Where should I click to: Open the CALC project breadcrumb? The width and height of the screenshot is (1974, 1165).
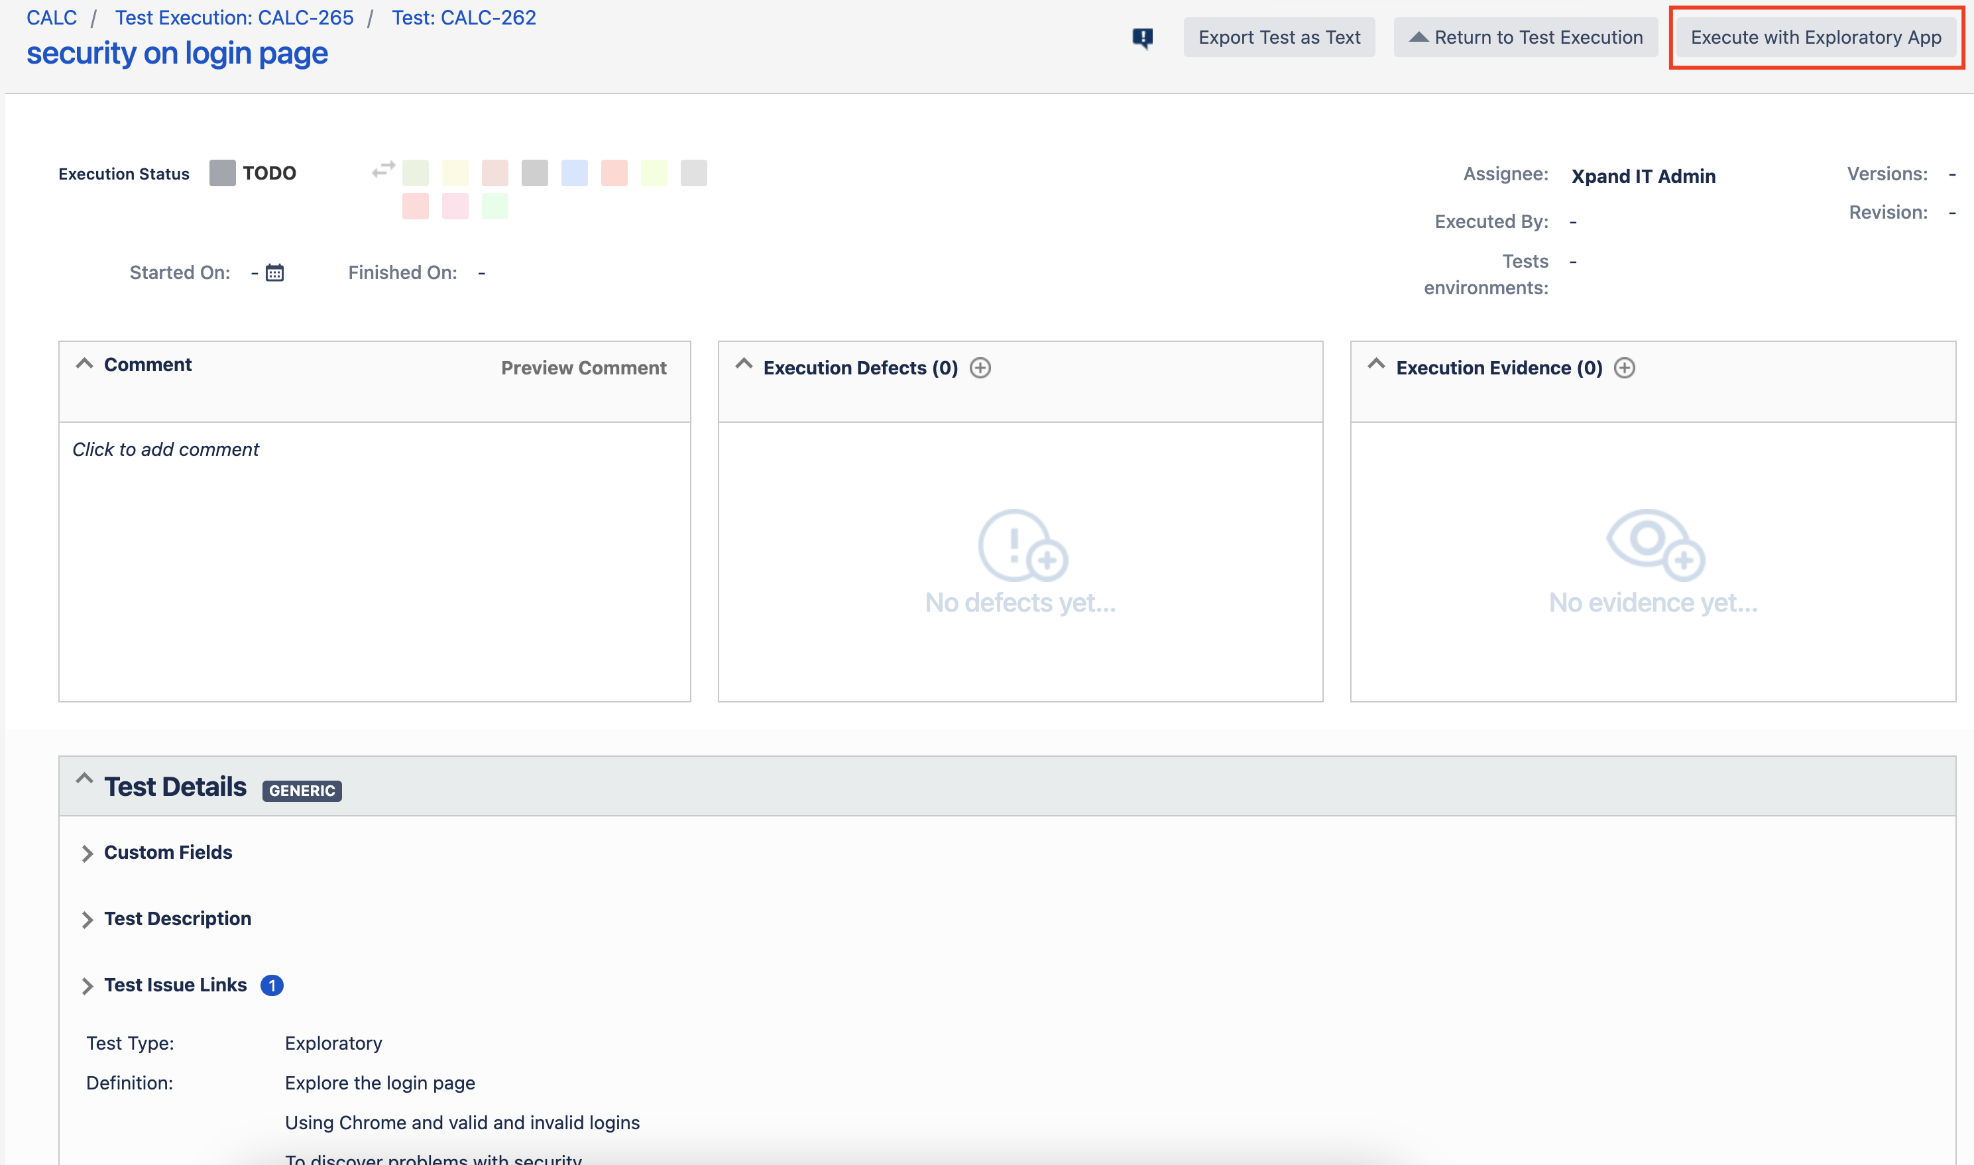[52, 17]
